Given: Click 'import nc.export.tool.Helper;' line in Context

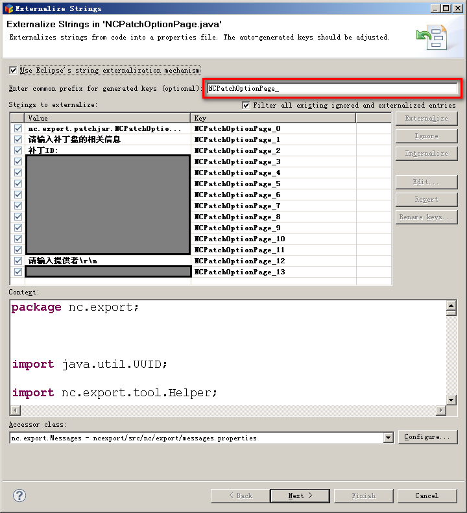Looking at the screenshot, I should click(114, 392).
